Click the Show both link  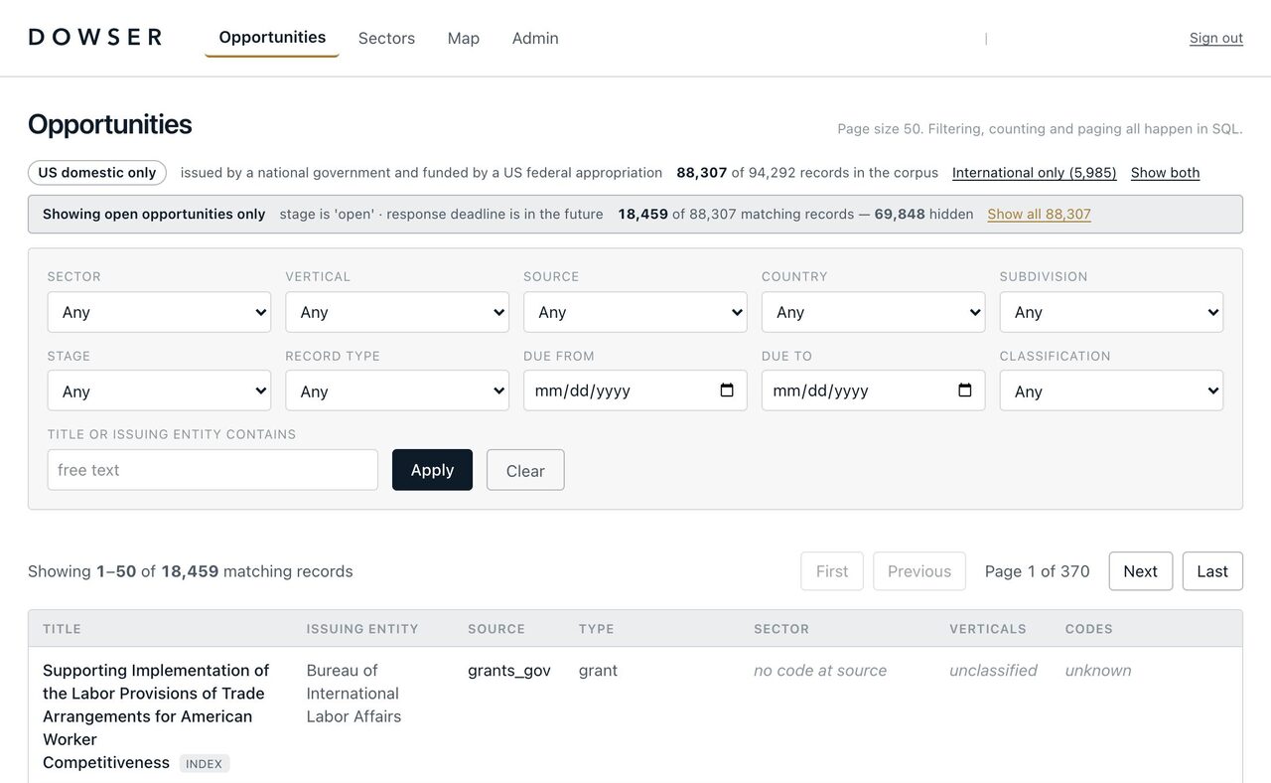[1165, 173]
